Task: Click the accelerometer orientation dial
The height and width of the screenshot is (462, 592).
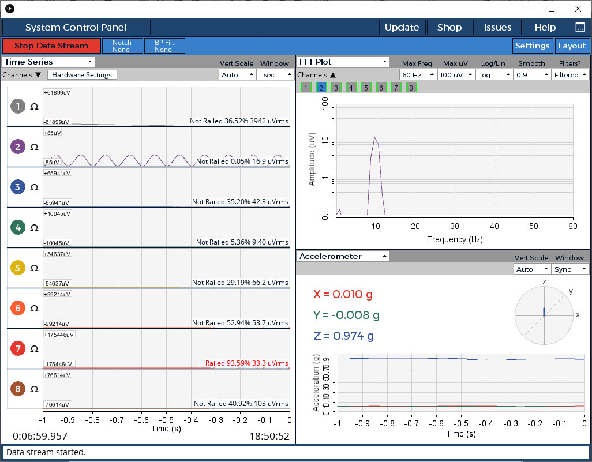Action: point(544,315)
